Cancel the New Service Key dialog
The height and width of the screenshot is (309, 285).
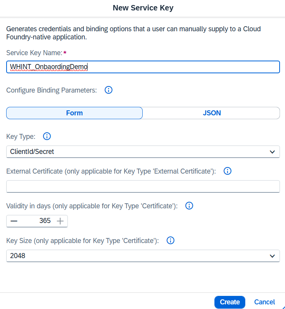265,302
